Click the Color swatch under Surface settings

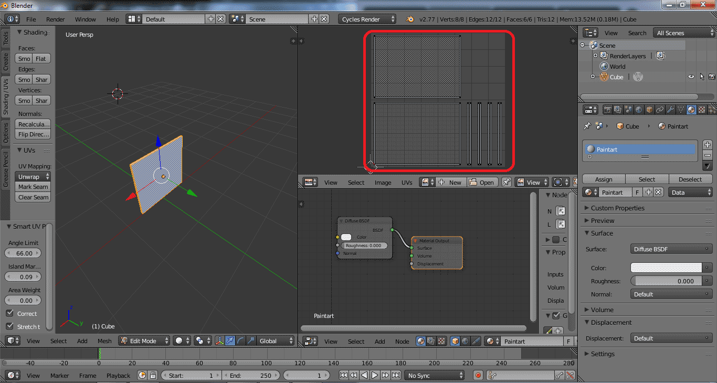tap(666, 267)
